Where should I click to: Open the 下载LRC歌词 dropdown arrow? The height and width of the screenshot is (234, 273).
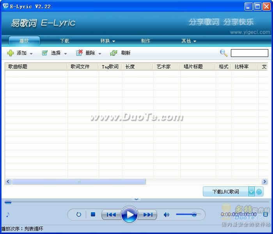click(251, 192)
